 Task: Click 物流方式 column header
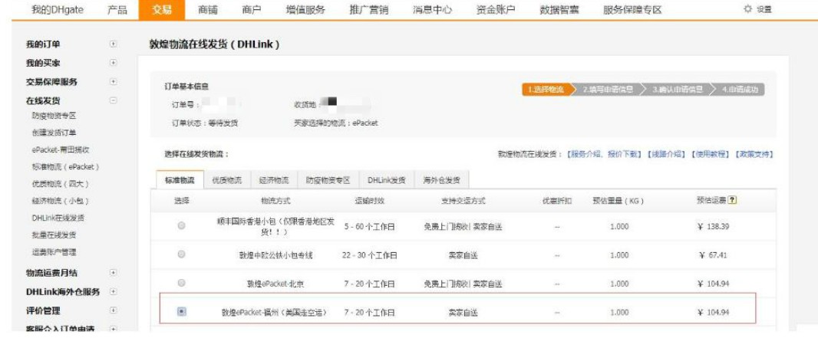[275, 201]
